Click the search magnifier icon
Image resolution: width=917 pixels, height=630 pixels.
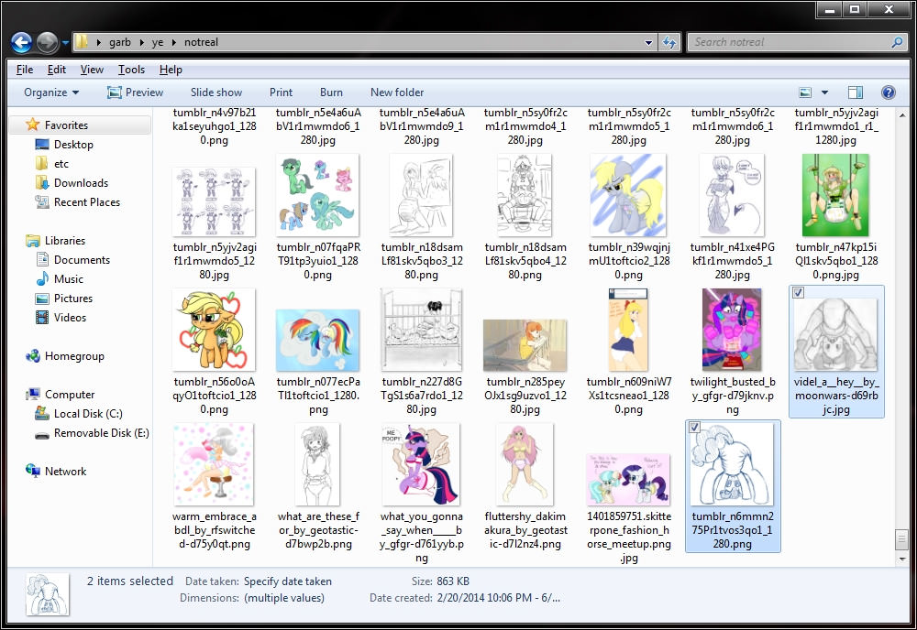(x=898, y=42)
